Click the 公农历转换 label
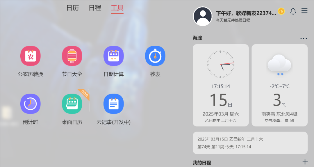 coord(31,74)
